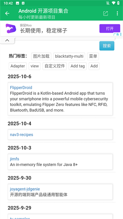The height and width of the screenshot is (219, 123).
Task: Tap the 袋鼠Roo ad logo
Action: coord(11,29)
